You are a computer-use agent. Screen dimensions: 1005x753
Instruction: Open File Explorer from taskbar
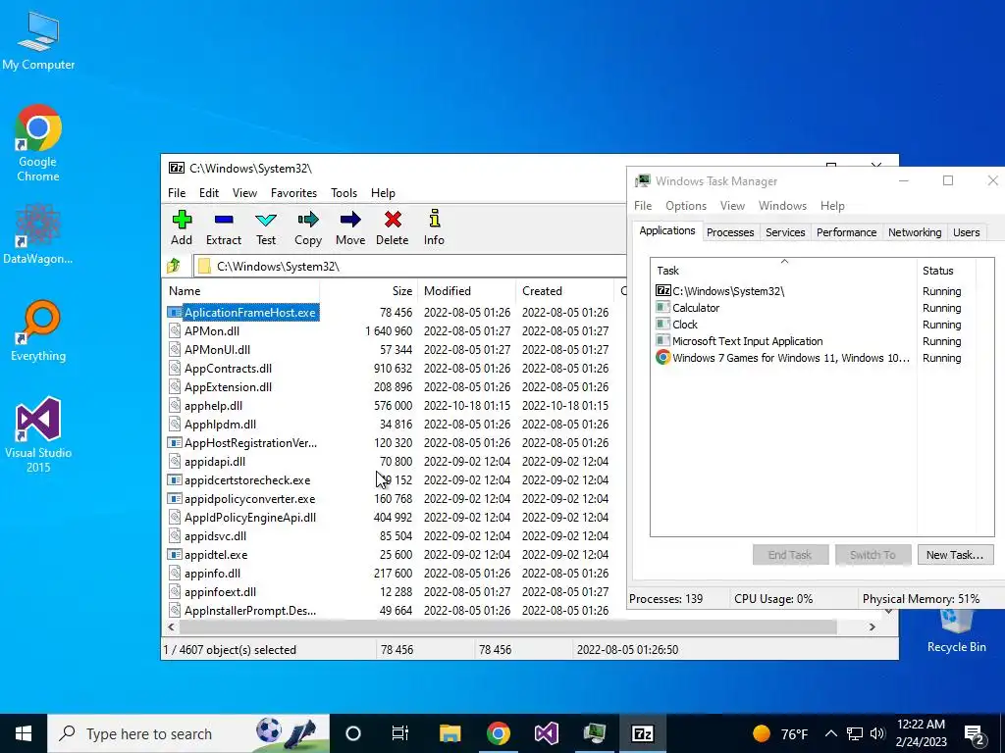click(x=450, y=733)
